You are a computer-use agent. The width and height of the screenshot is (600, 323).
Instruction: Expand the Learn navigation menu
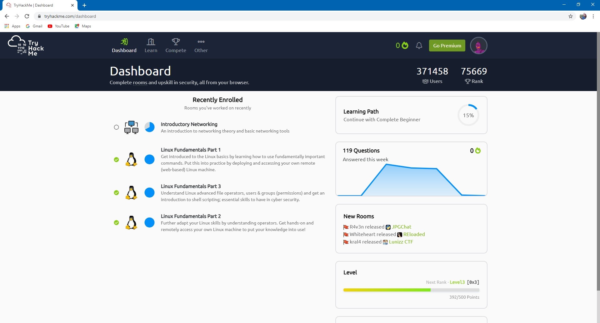[x=151, y=46]
